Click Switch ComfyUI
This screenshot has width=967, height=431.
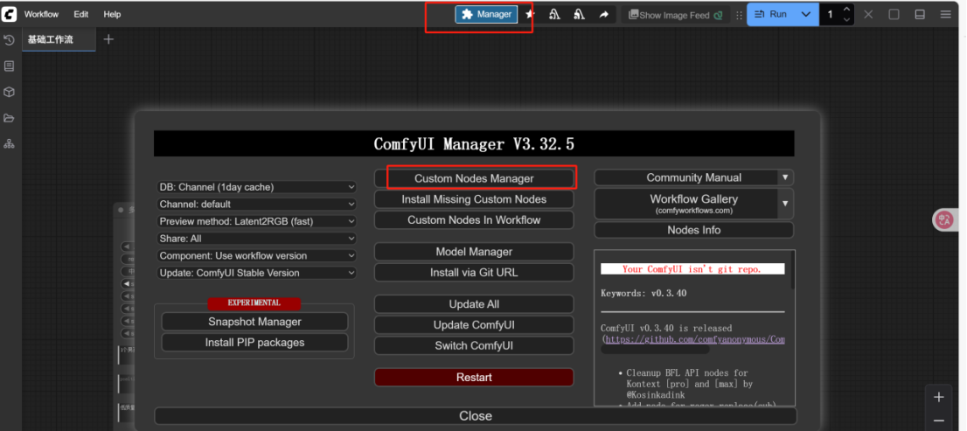474,345
